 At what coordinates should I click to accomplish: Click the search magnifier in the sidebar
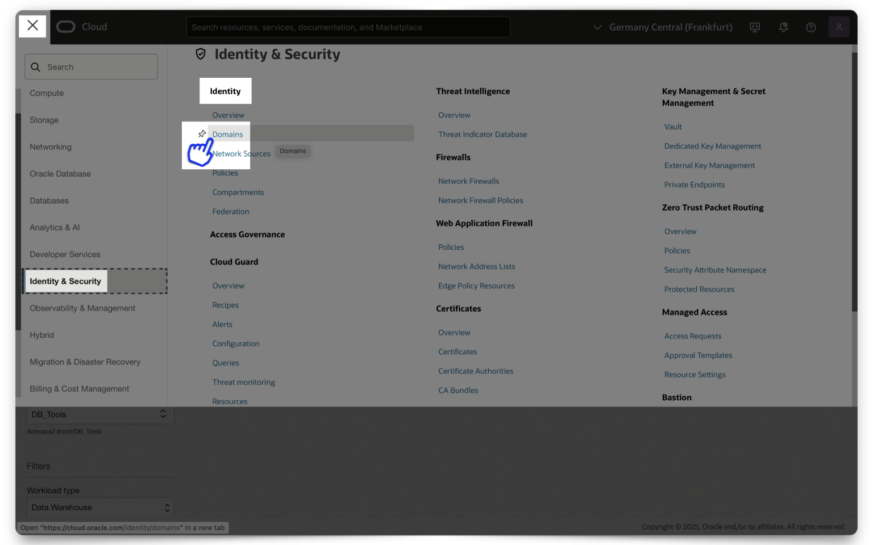pos(35,66)
